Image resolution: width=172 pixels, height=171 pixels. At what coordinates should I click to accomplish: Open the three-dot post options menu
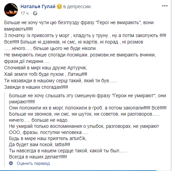point(165,6)
